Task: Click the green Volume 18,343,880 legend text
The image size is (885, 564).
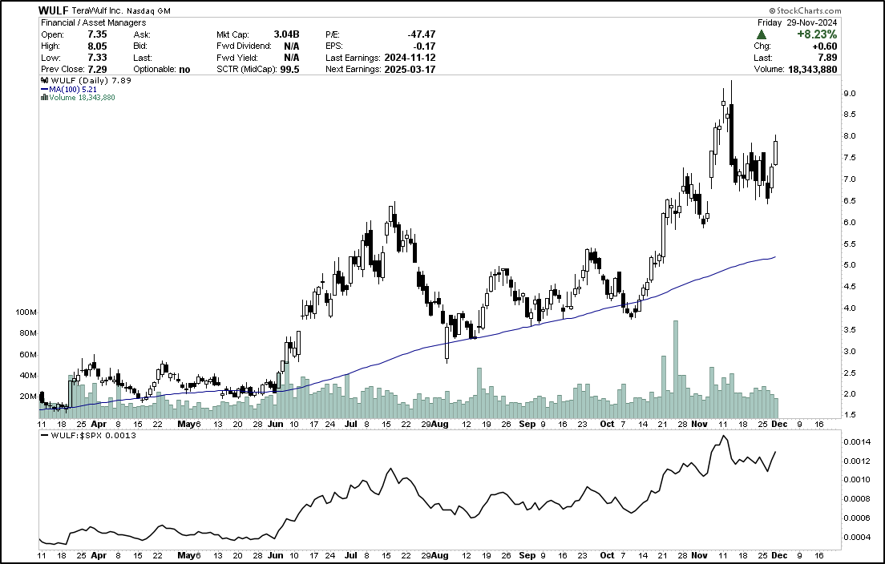Action: 82,98
